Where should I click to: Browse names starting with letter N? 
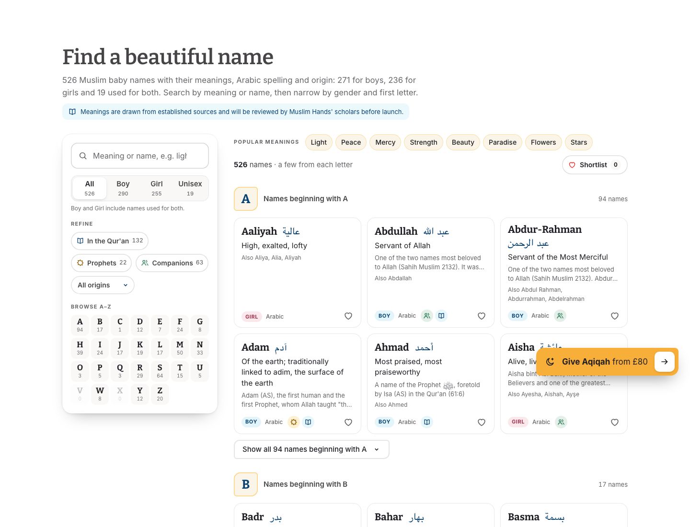pyautogui.click(x=200, y=348)
